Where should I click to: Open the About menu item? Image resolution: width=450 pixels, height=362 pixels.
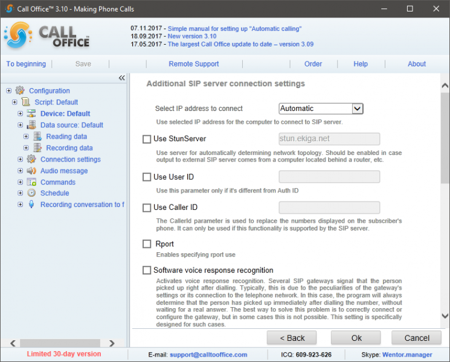[x=417, y=64]
